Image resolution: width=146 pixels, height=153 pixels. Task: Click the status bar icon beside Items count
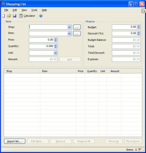coord(140,149)
